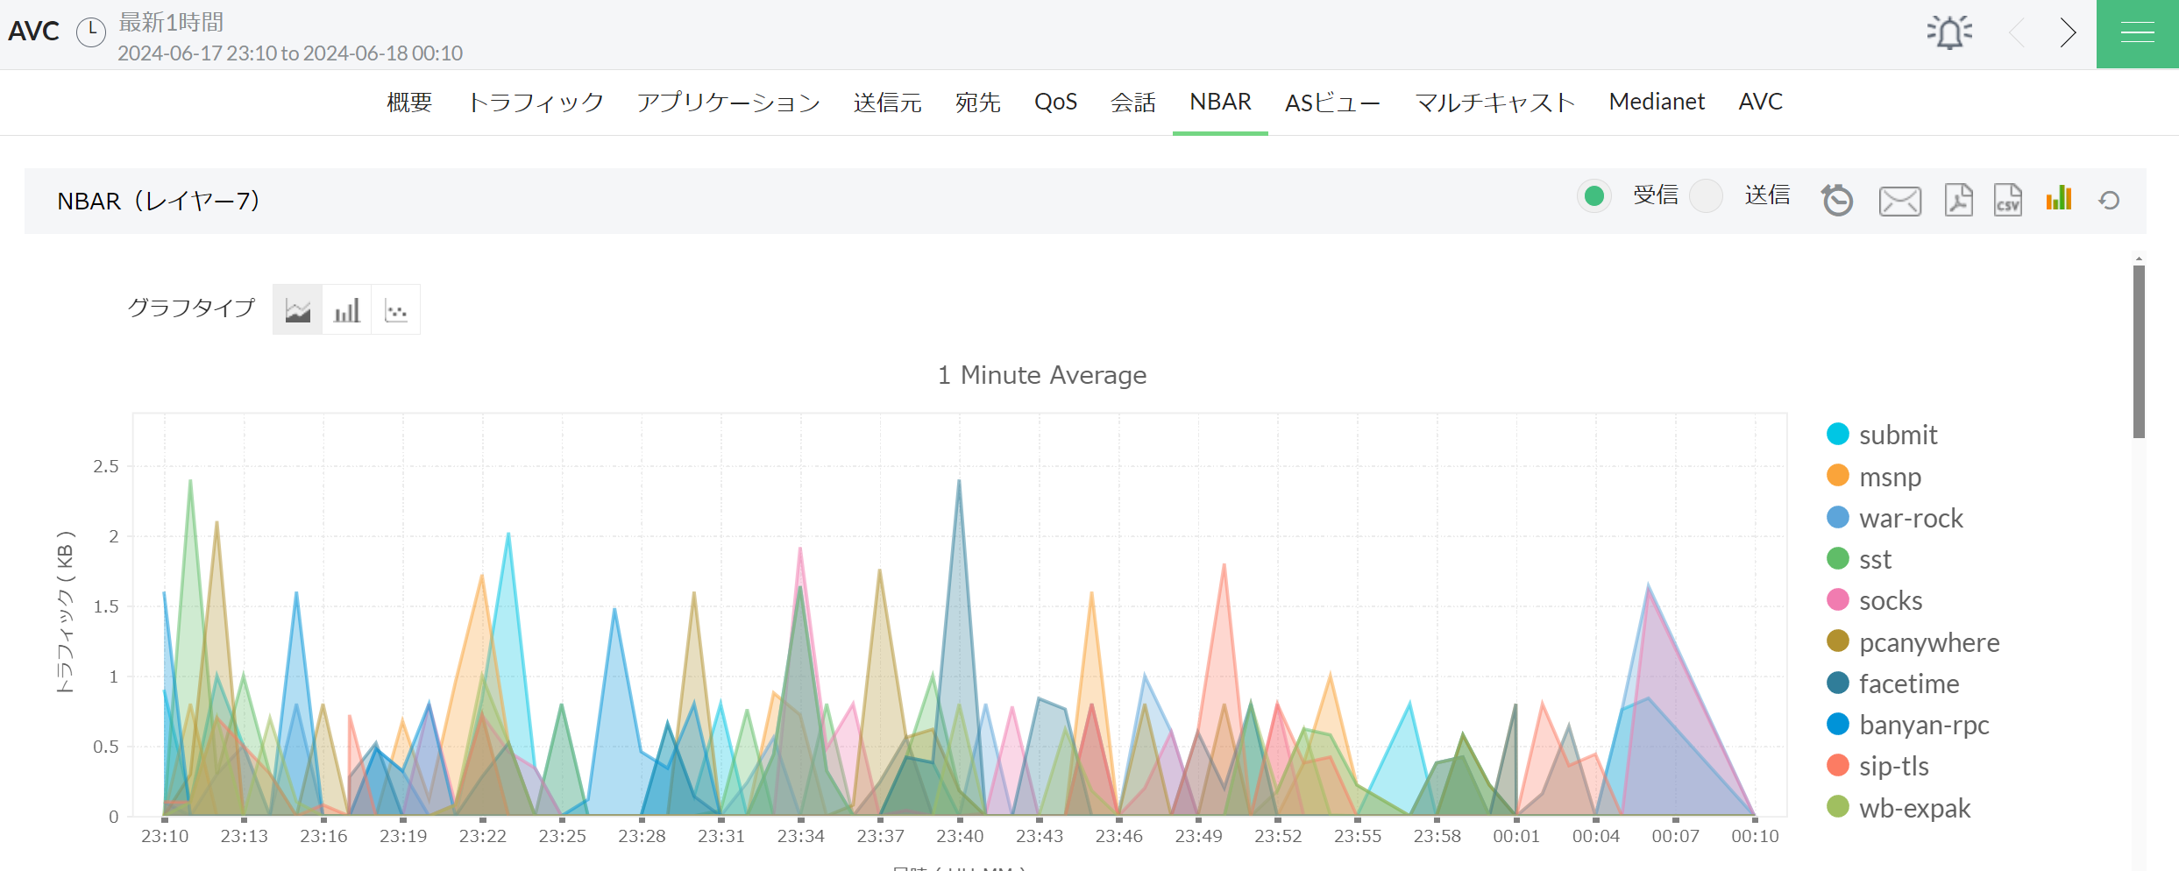Screen dimensions: 2179x871
Task: Click the vertical scrollbar thumb
Action: pyautogui.click(x=2139, y=351)
